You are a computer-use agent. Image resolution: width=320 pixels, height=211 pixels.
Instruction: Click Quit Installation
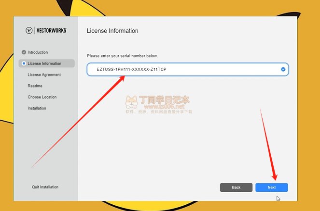tap(45, 187)
